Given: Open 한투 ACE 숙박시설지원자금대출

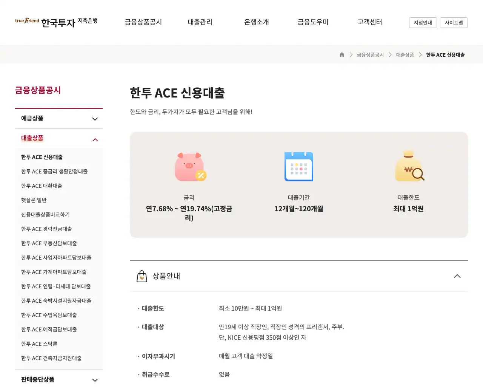Looking at the screenshot, I should (x=56, y=301).
